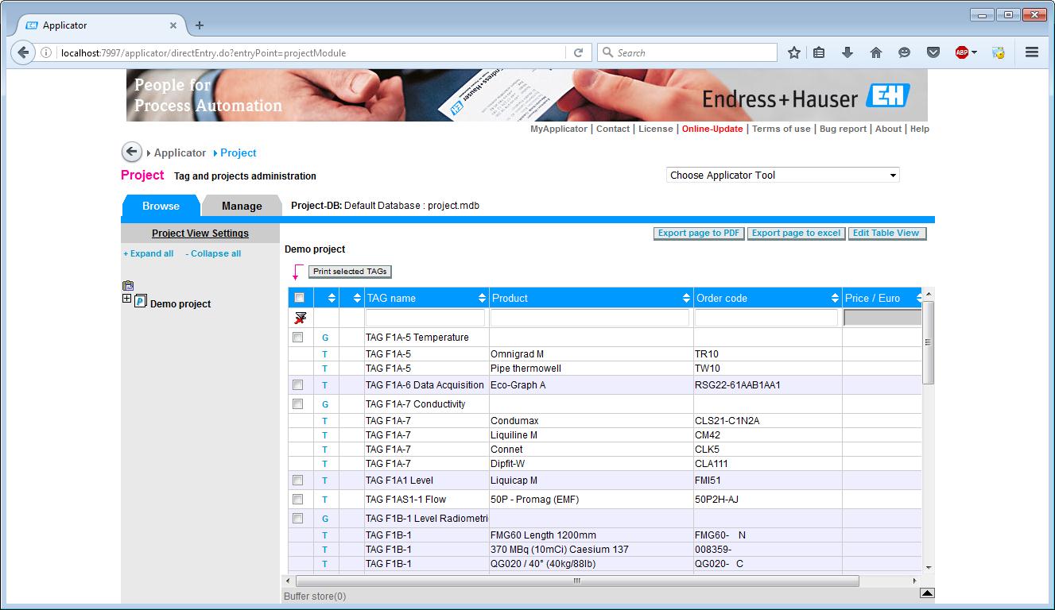The width and height of the screenshot is (1055, 610).
Task: Click Export page to excel button
Action: [x=796, y=233]
